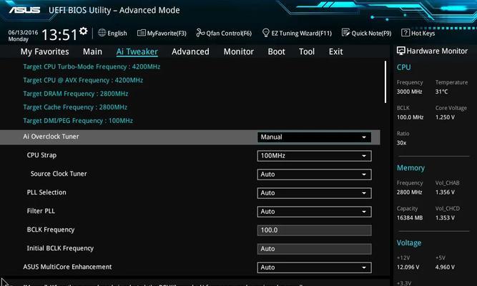The width and height of the screenshot is (477, 286).
Task: Click the Hardware Monitor screen icon
Action: (400, 51)
